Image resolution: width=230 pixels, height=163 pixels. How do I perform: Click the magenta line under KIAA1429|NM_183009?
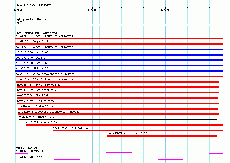pyautogui.click(x=119, y=159)
